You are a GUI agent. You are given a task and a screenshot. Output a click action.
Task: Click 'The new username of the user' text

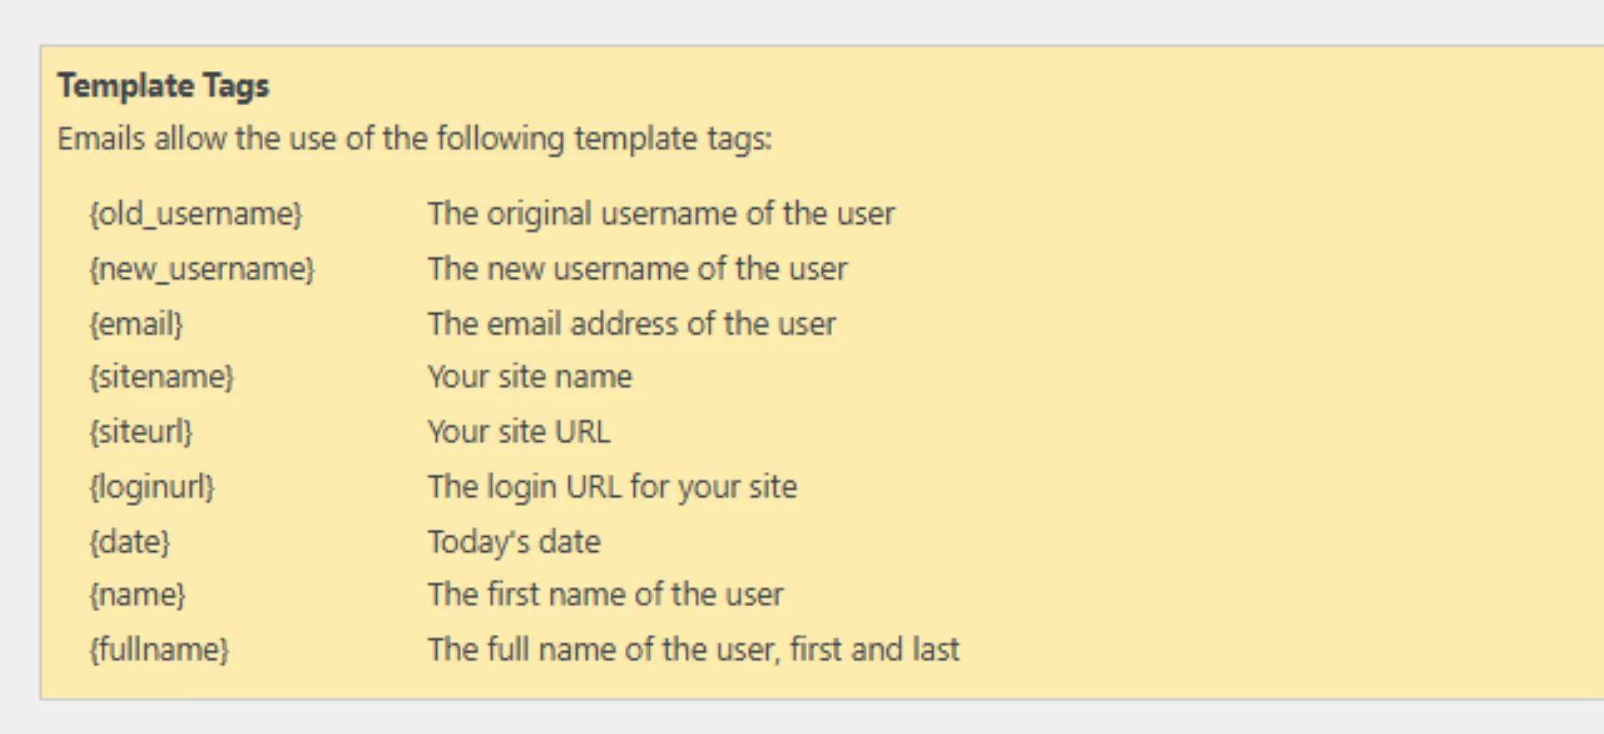637,269
